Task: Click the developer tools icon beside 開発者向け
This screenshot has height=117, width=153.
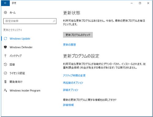Action: (6, 82)
